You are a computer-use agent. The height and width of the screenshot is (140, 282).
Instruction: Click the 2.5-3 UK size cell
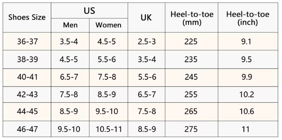pyautogui.click(x=146, y=41)
